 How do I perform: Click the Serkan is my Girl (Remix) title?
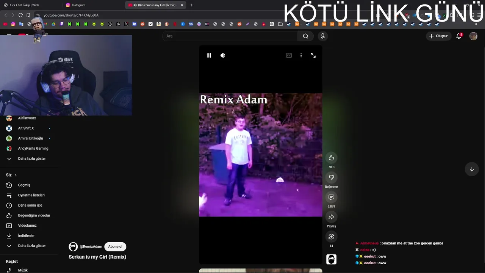pyautogui.click(x=97, y=257)
